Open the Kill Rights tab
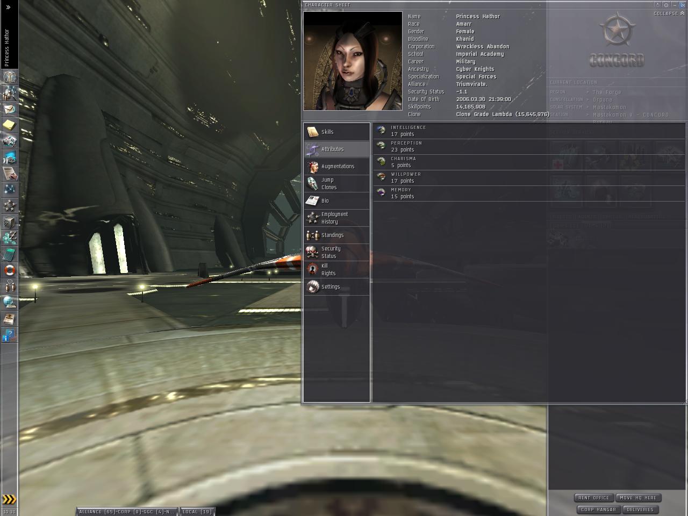Image resolution: width=688 pixels, height=516 pixels. coord(336,269)
